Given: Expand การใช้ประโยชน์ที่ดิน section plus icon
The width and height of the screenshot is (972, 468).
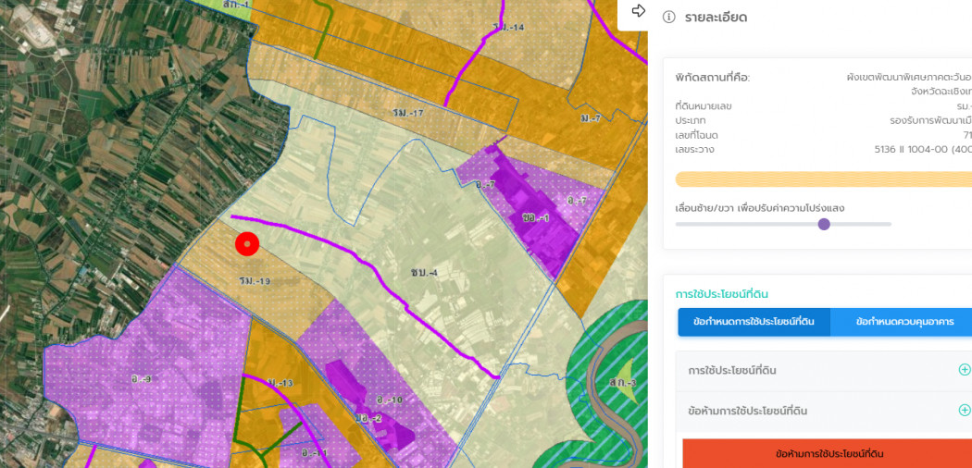Looking at the screenshot, I should pos(964,370).
